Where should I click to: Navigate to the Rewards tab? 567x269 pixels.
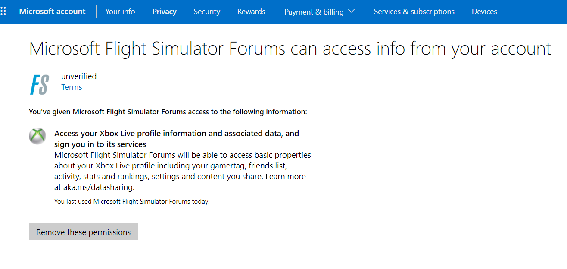pyautogui.click(x=251, y=12)
